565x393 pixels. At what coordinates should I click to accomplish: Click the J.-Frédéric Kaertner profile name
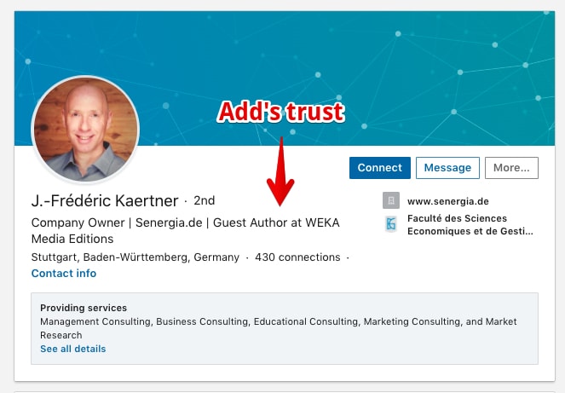click(x=105, y=201)
